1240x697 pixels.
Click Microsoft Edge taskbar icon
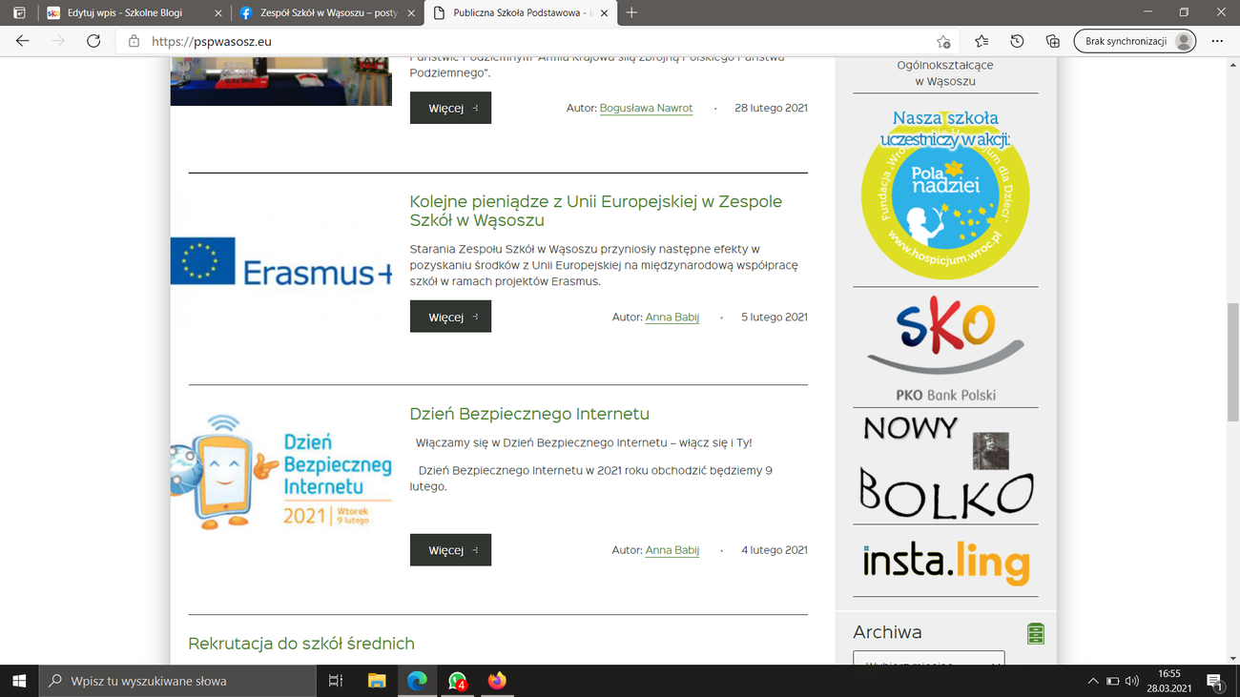417,681
